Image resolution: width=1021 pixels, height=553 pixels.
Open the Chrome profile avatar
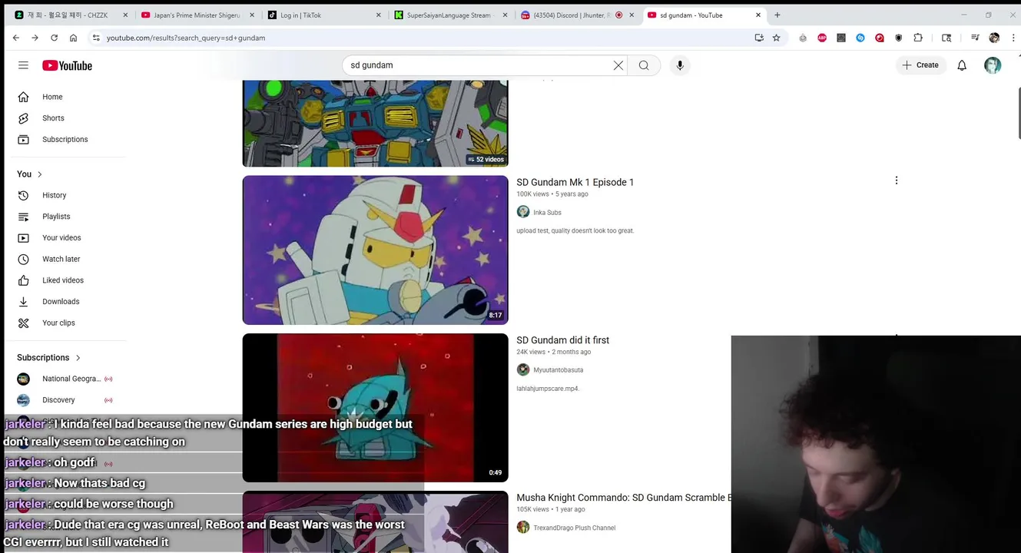(994, 38)
